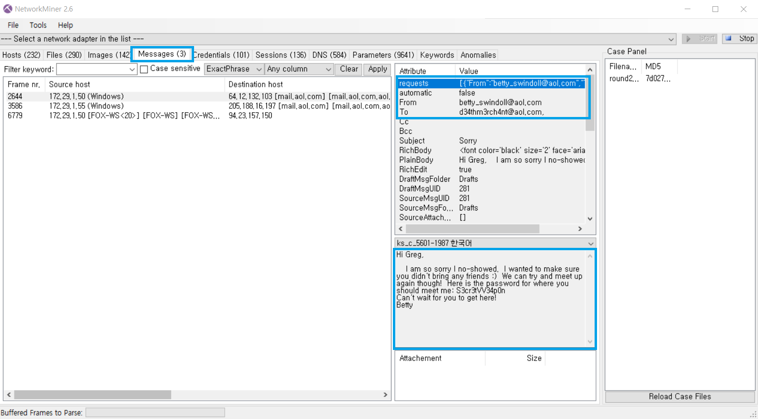
Task: Click the attribute list horizontal scrollbar thumb
Action: pyautogui.click(x=472, y=229)
